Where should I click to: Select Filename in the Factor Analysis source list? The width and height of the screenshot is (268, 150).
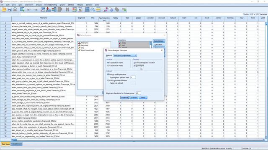coord(85,43)
